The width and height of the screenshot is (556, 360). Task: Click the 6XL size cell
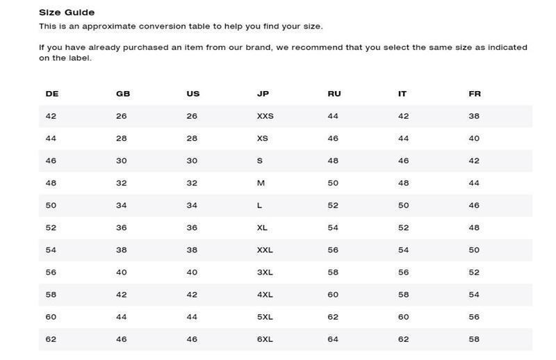click(265, 339)
